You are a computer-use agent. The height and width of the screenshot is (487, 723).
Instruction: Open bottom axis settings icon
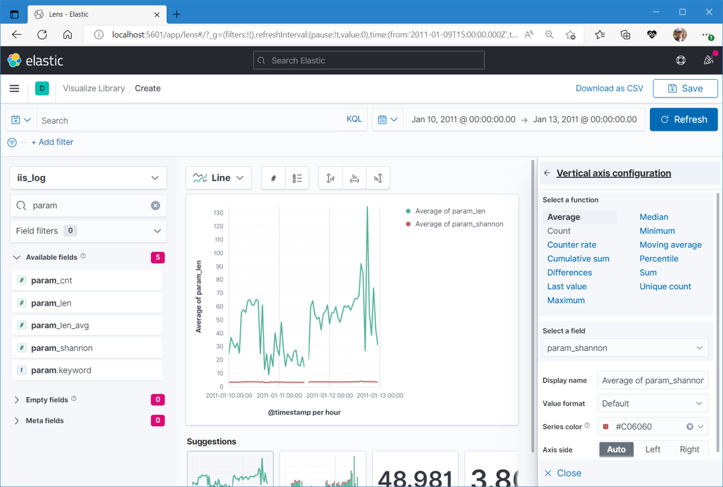[x=354, y=178]
